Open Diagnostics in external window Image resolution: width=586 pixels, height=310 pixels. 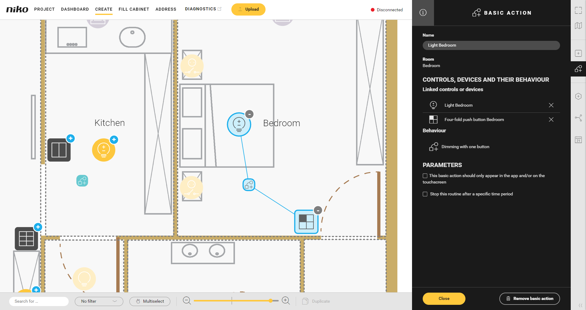tap(203, 9)
